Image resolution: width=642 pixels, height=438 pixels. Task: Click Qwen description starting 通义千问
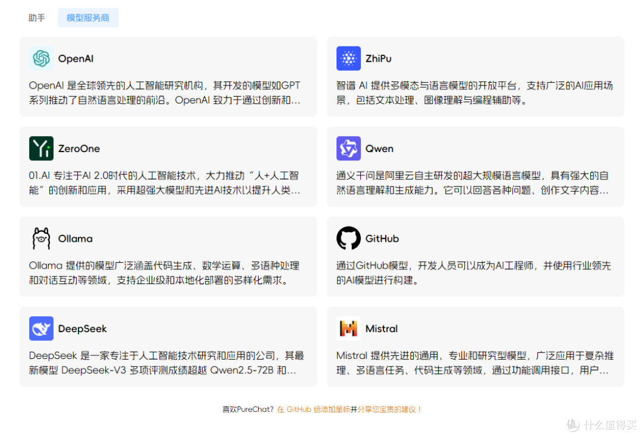click(473, 183)
